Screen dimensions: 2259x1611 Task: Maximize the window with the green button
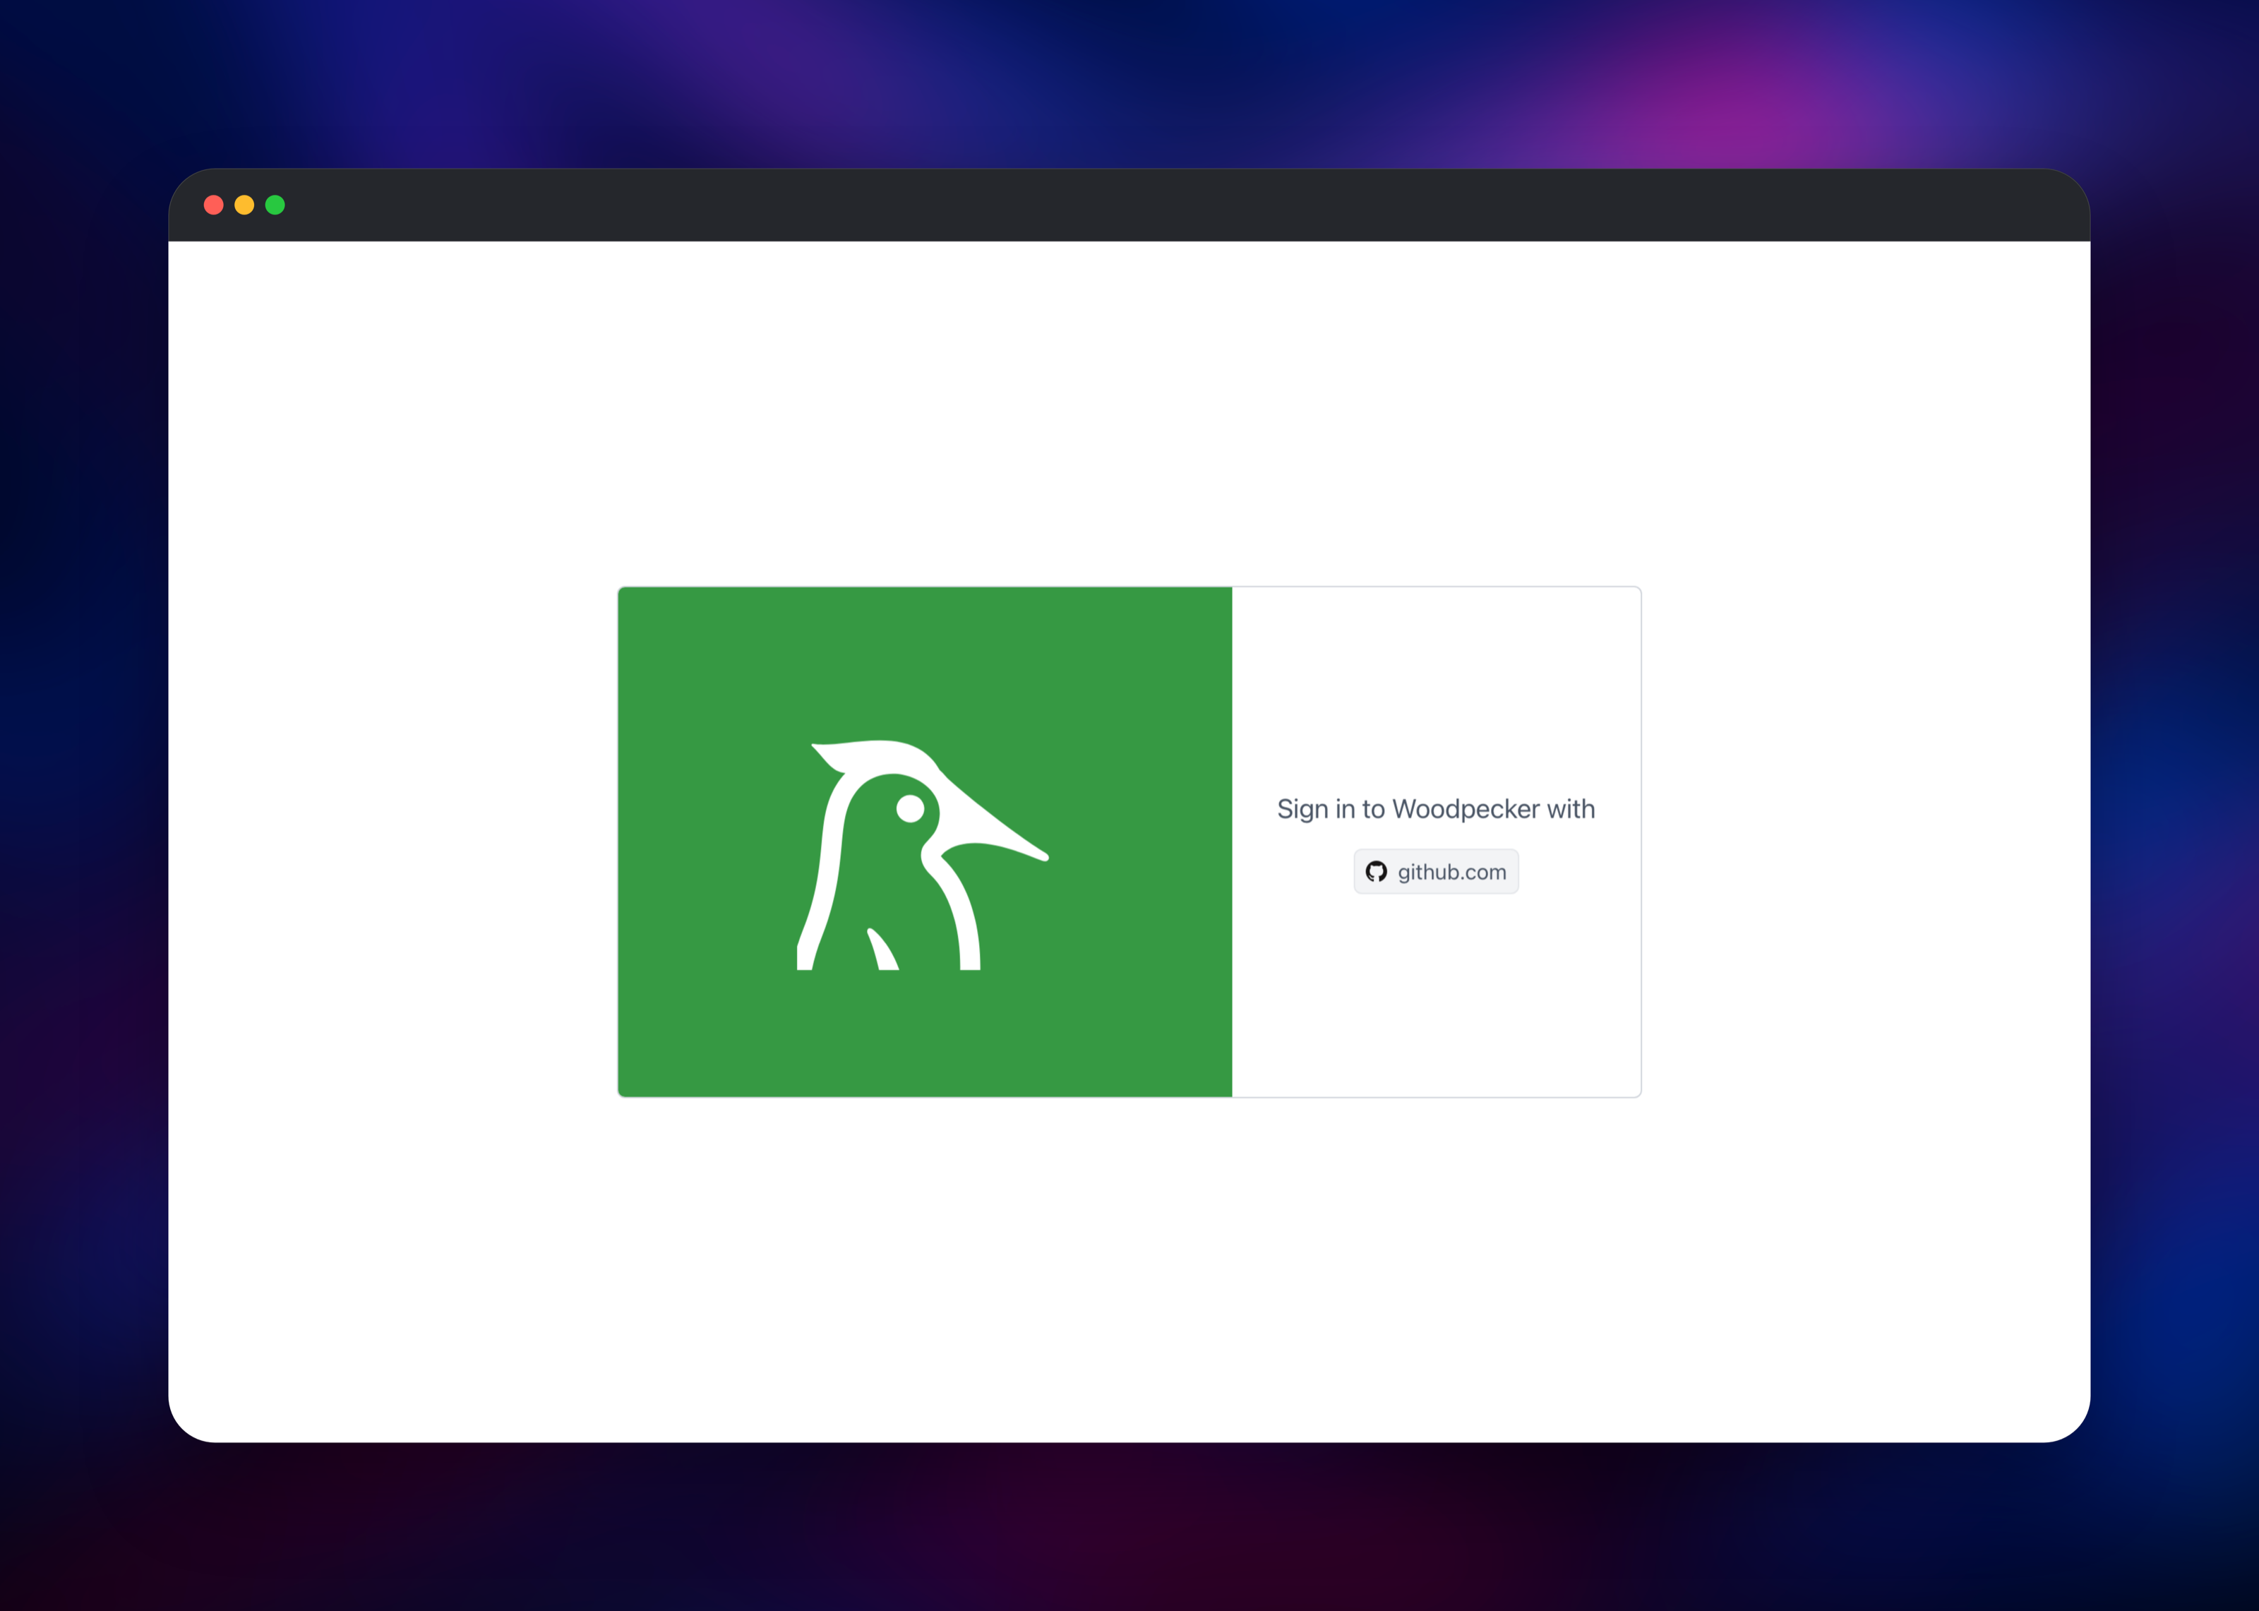click(275, 204)
